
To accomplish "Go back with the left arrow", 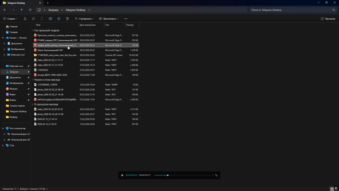I will coord(5,10).
